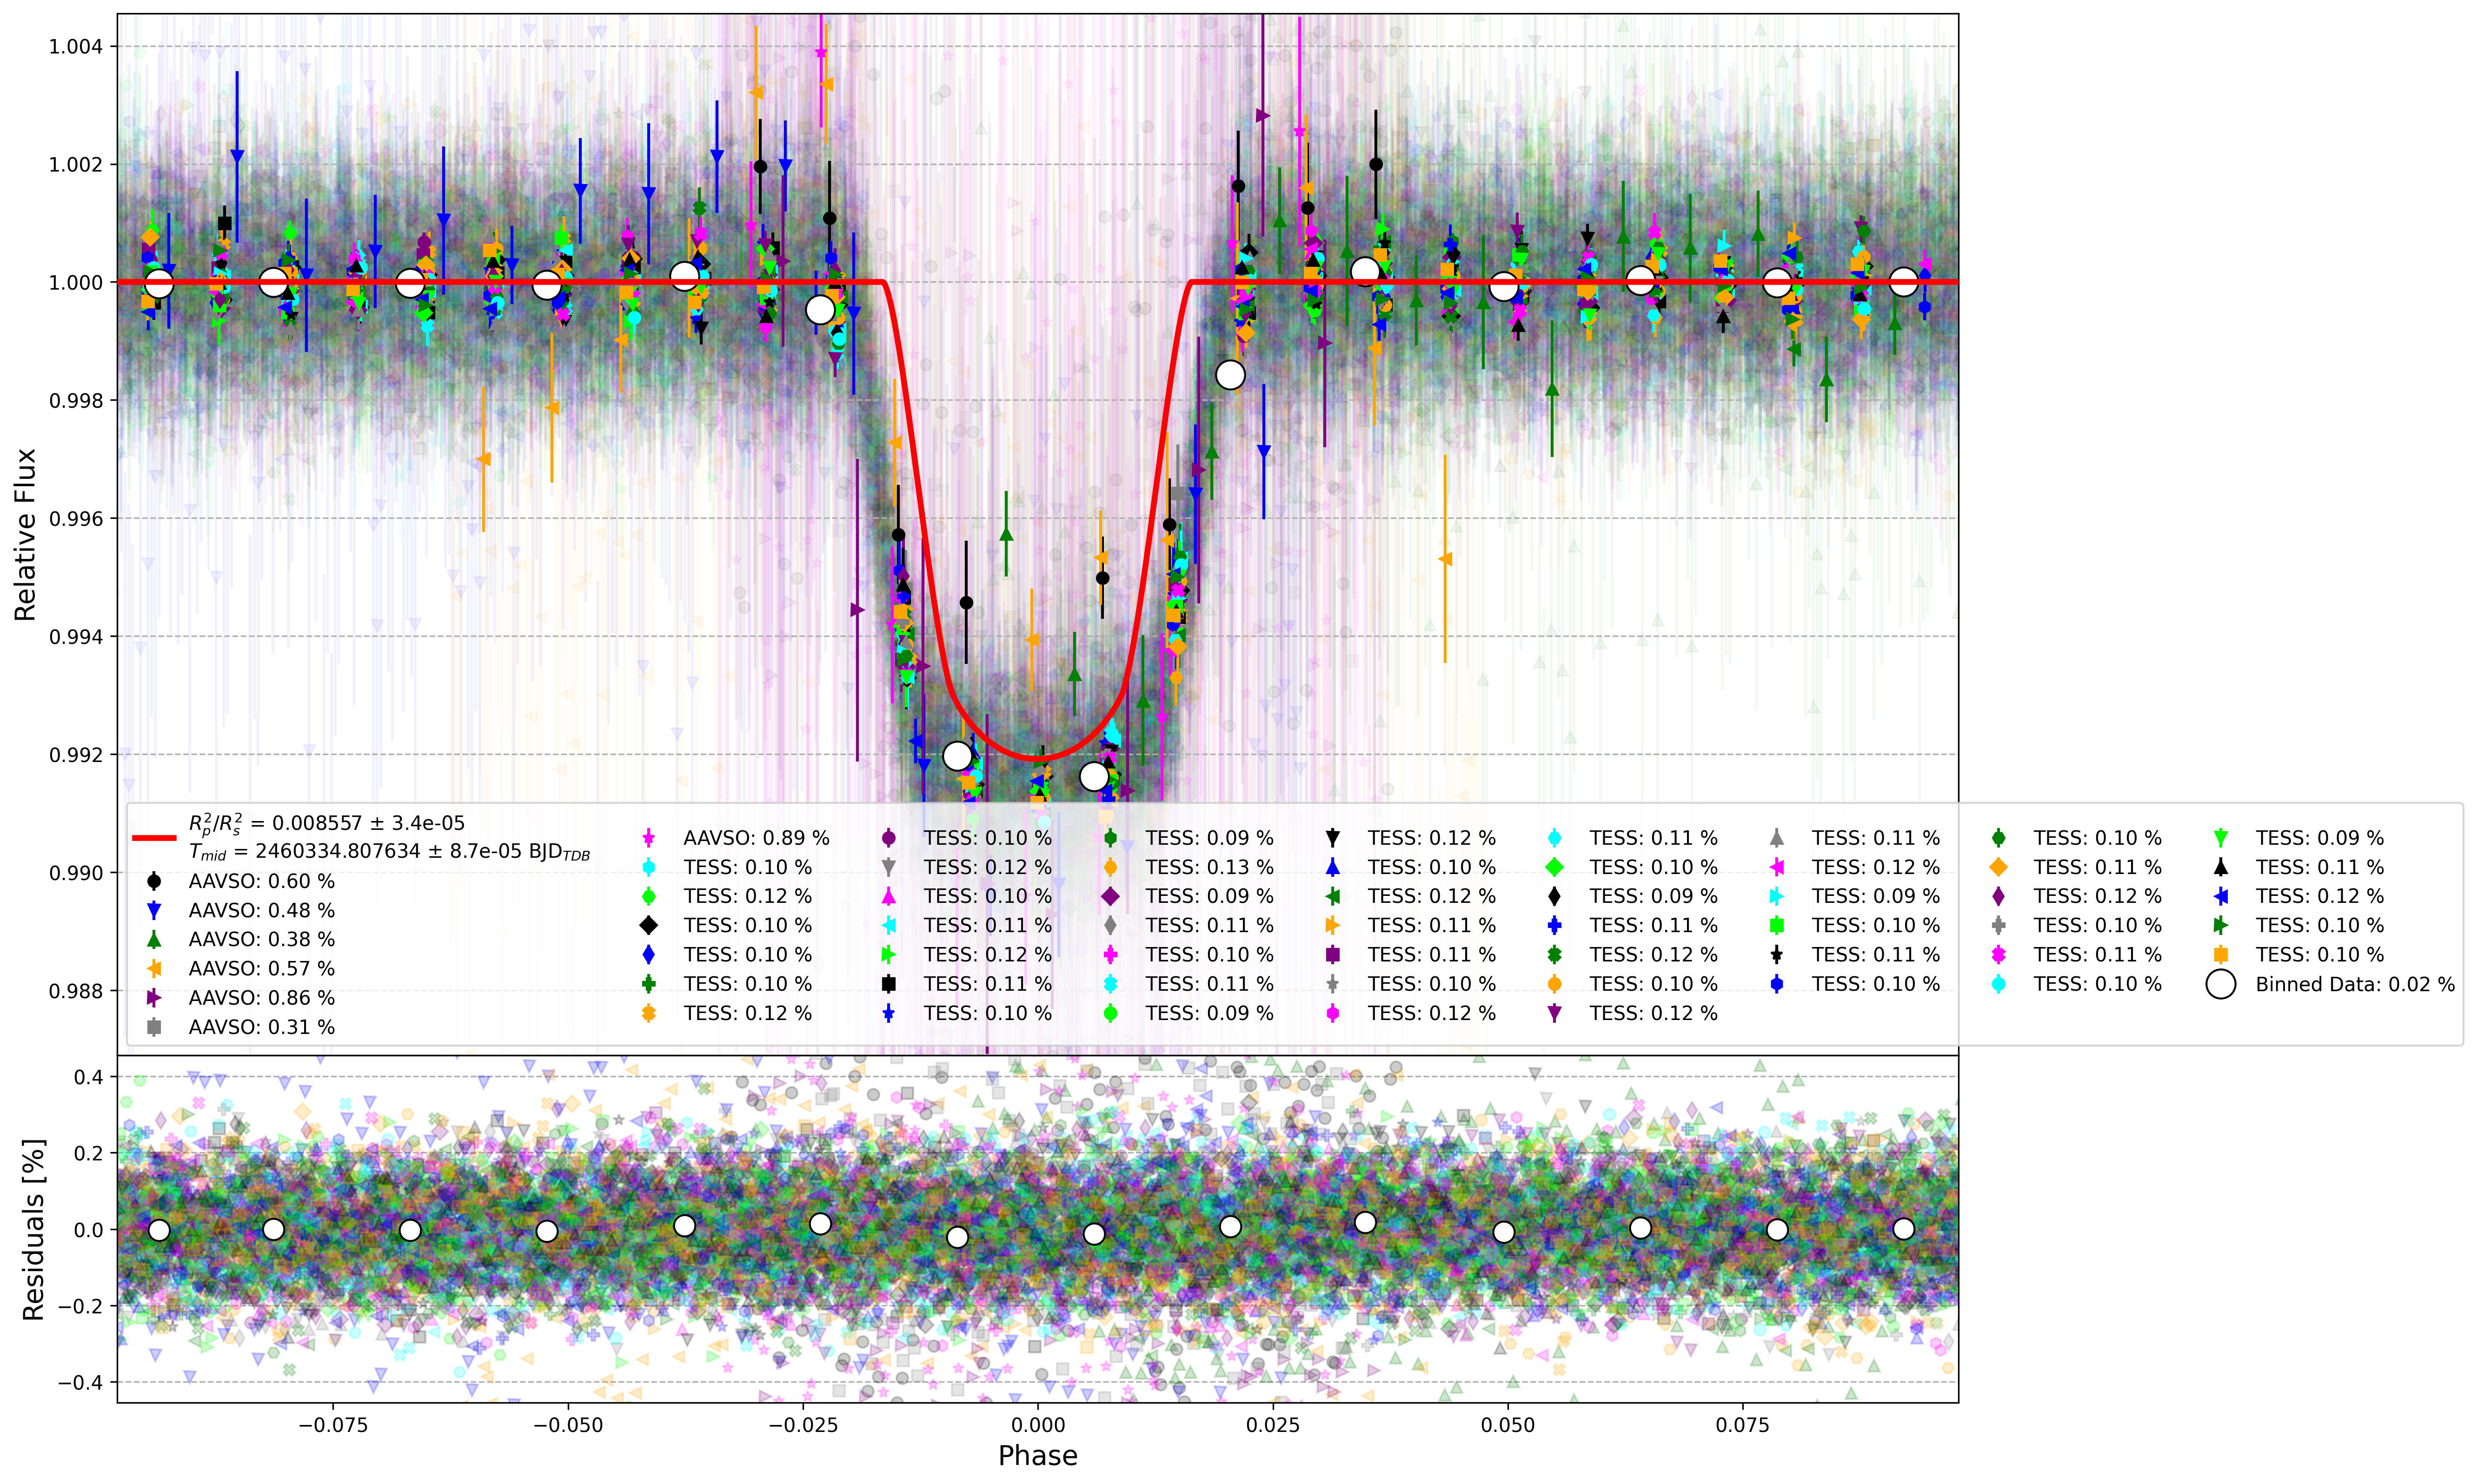Click the "AAVSO: 0.31 %" legend label
The height and width of the screenshot is (1484, 2477).
coord(261,1027)
